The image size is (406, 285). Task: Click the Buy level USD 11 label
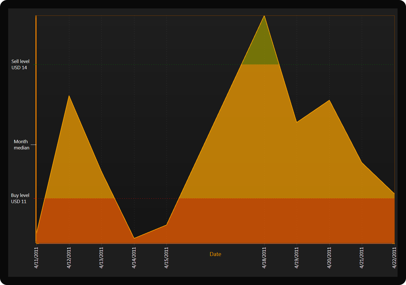point(20,198)
